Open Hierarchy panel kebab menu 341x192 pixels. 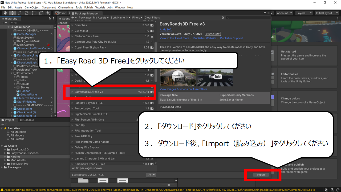[54, 19]
